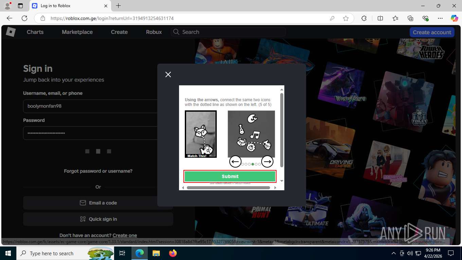Screen dimensions: 462x260
Task: Click the Tower Heroes game thumbnail
Action: (421, 50)
